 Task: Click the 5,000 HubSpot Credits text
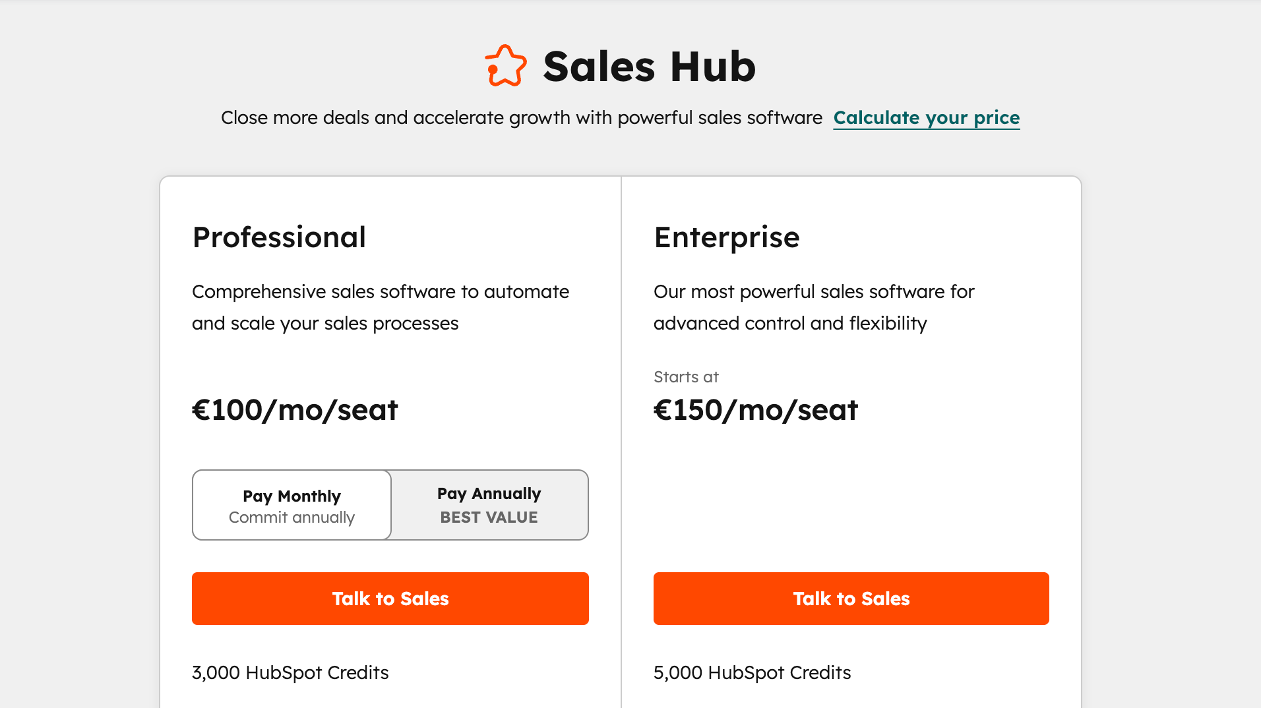tap(752, 672)
